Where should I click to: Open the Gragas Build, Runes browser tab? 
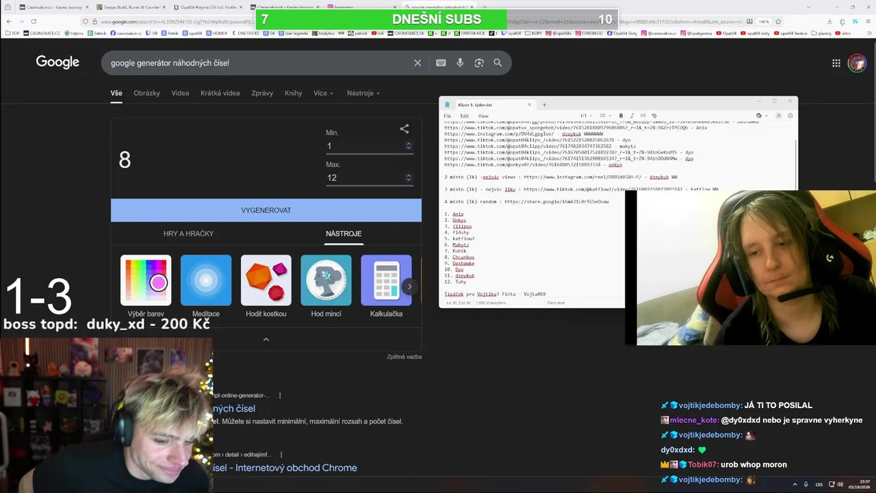(x=129, y=7)
